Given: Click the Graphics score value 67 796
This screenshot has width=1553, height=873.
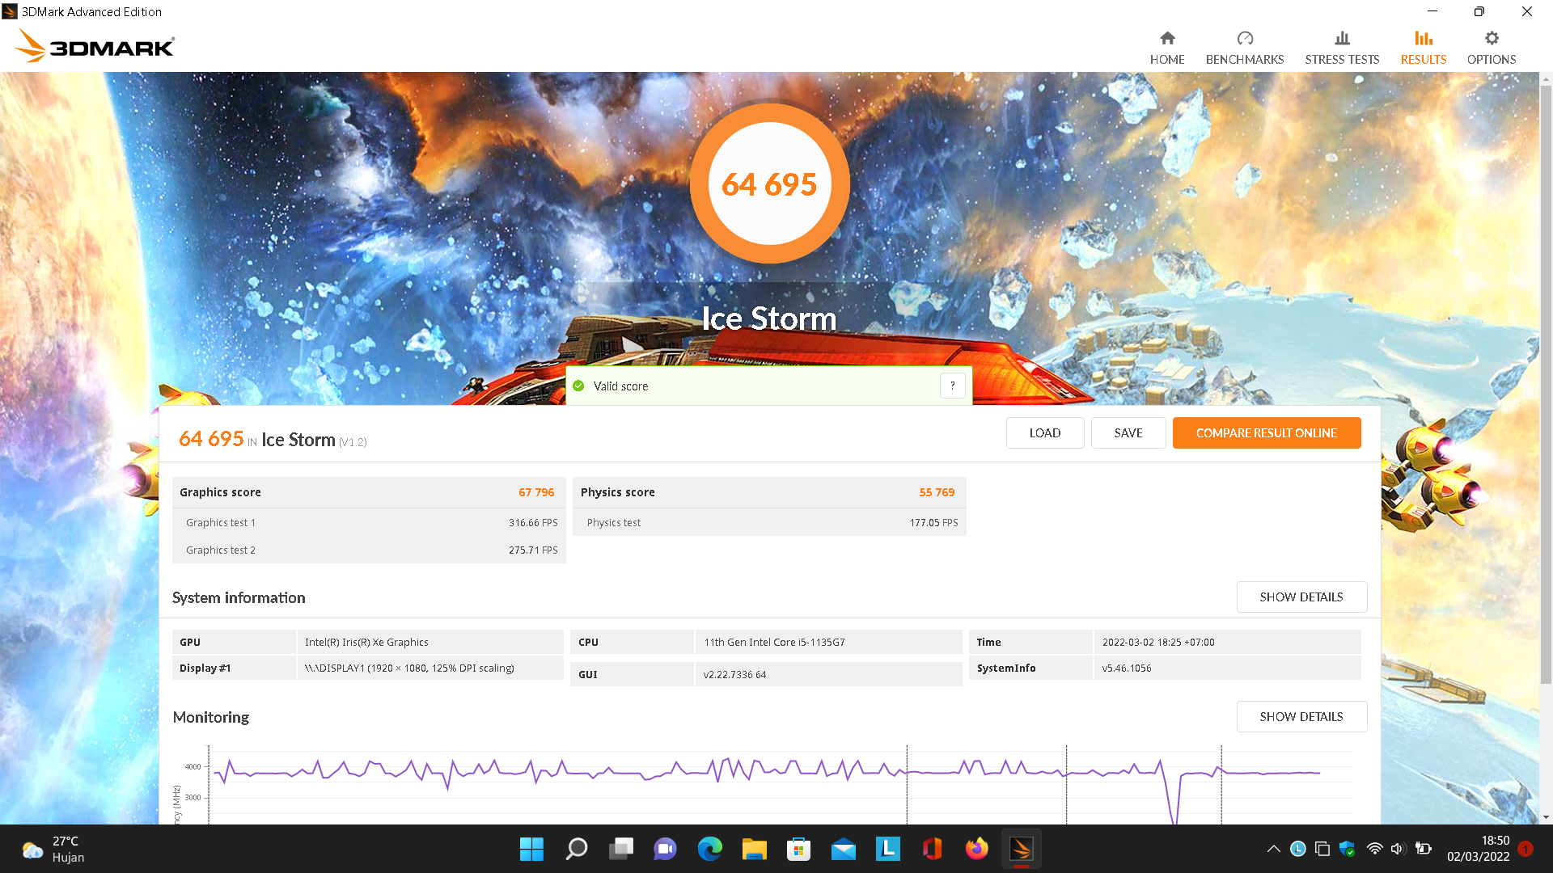Looking at the screenshot, I should point(536,492).
